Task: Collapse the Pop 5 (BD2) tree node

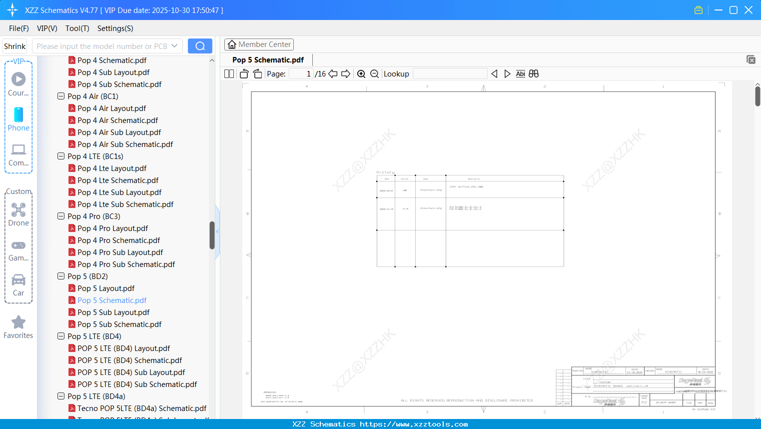Action: click(60, 276)
